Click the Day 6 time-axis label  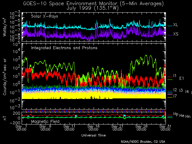tap(45, 128)
